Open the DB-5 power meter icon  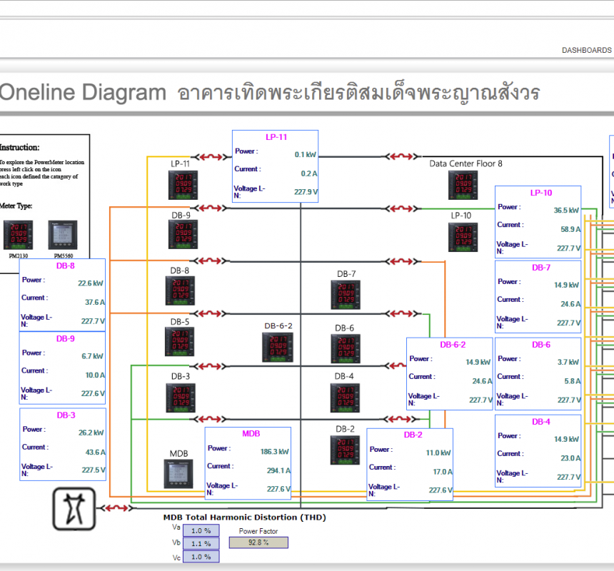click(x=181, y=343)
